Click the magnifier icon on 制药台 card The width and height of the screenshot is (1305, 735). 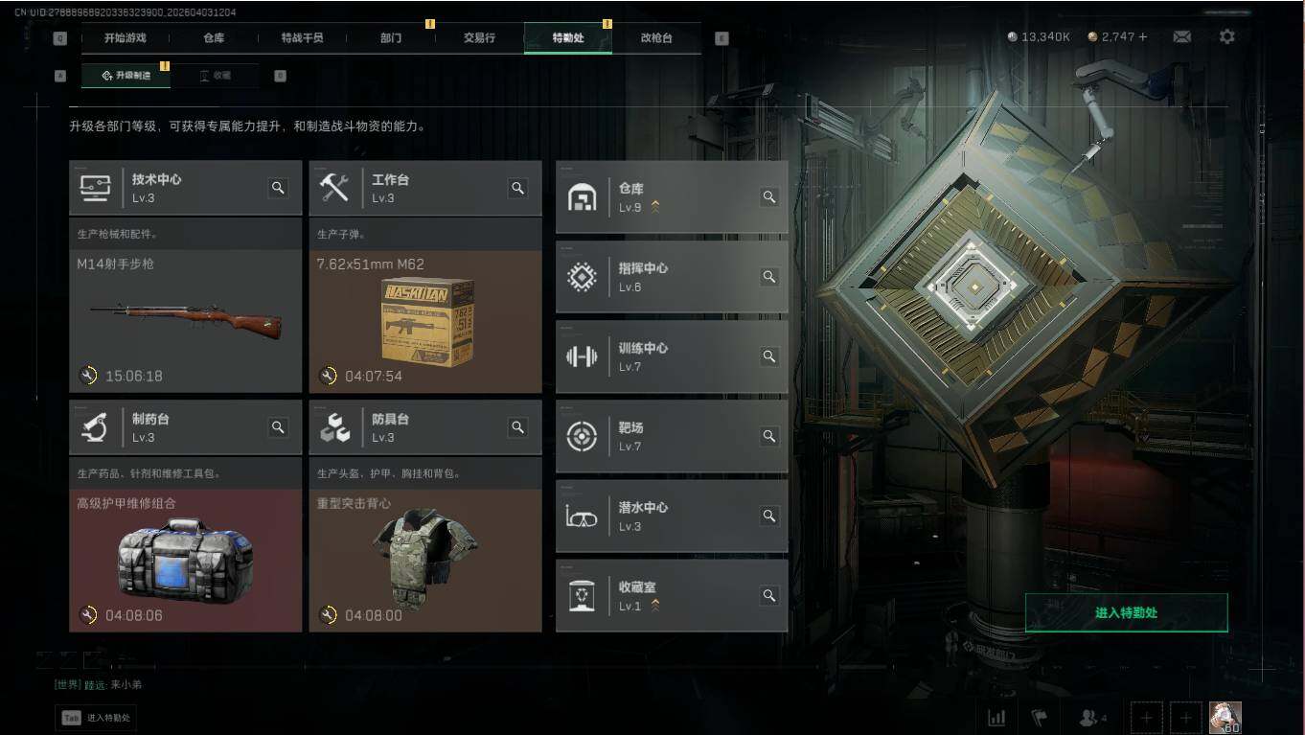[x=278, y=427]
